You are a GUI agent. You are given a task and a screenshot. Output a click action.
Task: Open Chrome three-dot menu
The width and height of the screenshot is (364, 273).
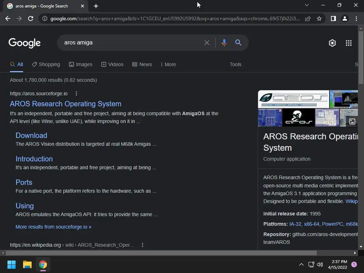(x=356, y=18)
